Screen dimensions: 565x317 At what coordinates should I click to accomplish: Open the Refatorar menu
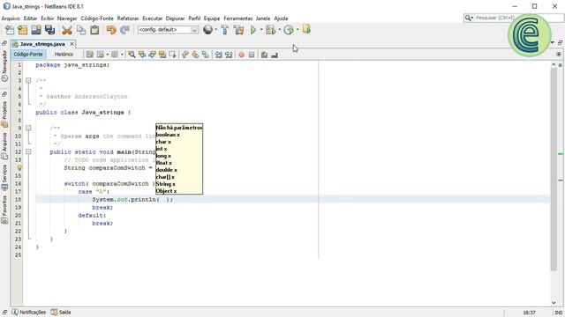(x=128, y=18)
